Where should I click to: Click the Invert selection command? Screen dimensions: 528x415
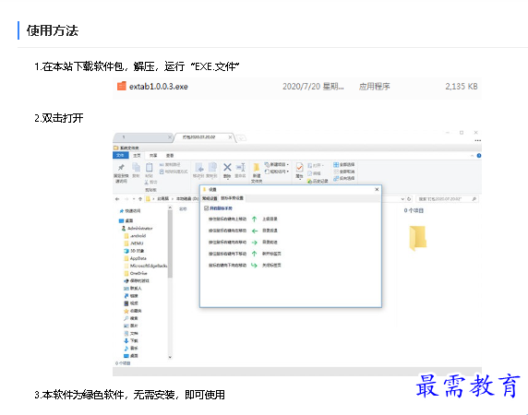point(343,178)
